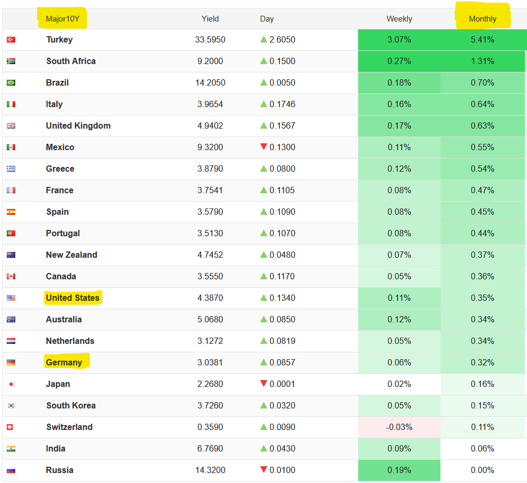Image resolution: width=527 pixels, height=483 pixels.
Task: Click the Day column header
Action: [267, 19]
